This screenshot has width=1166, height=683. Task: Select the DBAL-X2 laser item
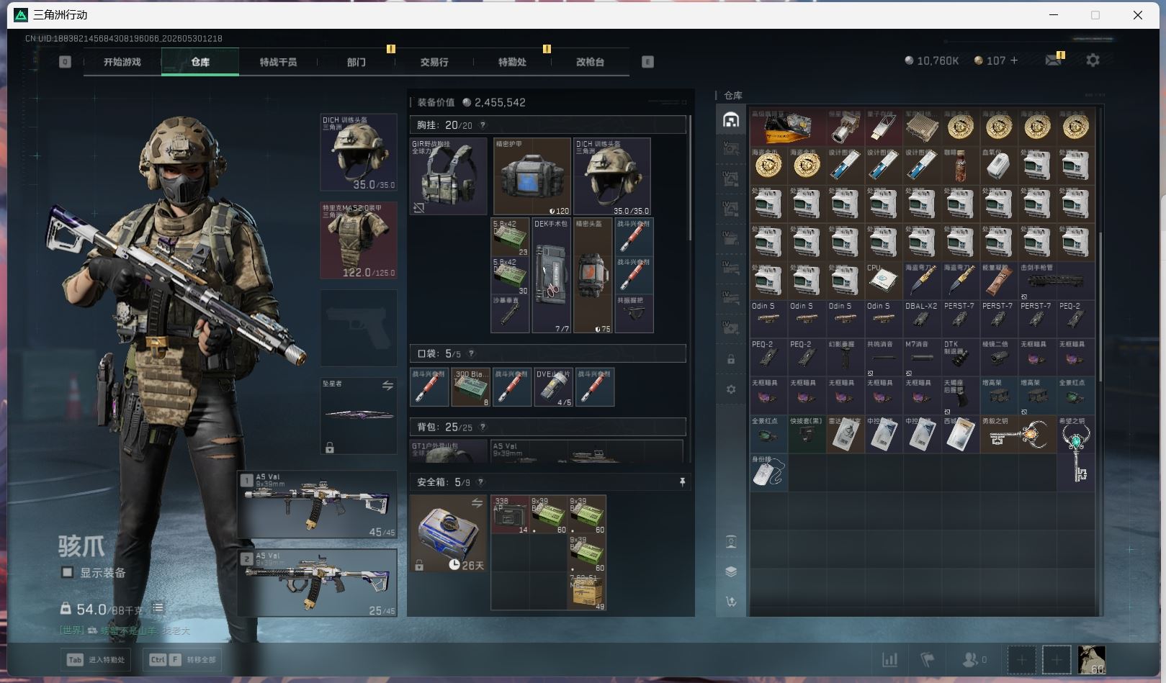(922, 318)
